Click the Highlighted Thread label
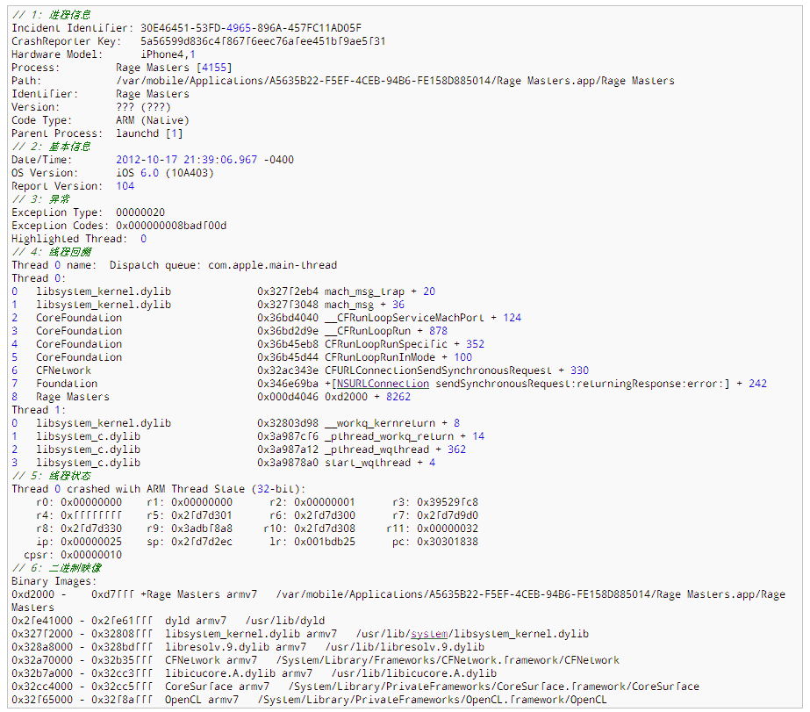Viewport: 810px width, 712px height. pos(69,239)
